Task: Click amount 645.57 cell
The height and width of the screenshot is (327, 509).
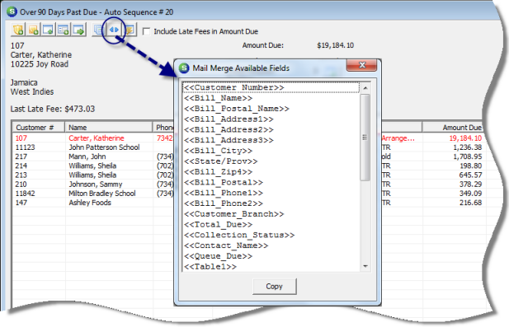Action: (x=470, y=175)
